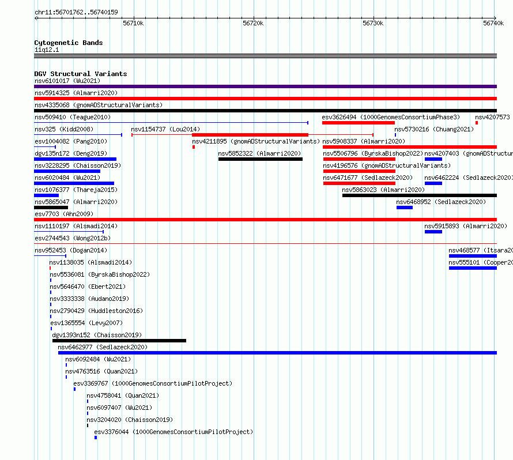Open nsv1076377 (Thareja2015) variant
The width and height of the screenshot is (513, 460).
(x=76, y=190)
